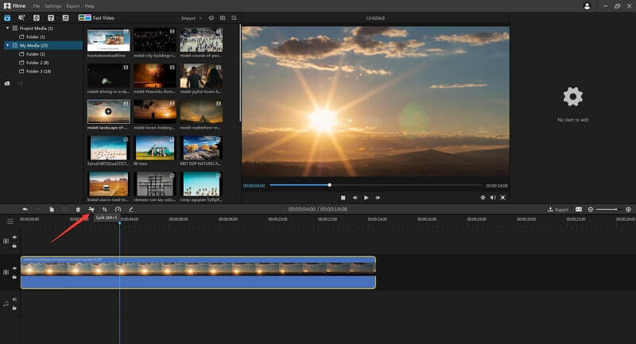Hide the main video track via eye icon

tap(14, 269)
